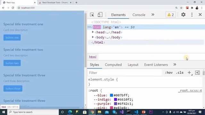Open File Explorer from the taskbar
This screenshot has width=205, height=115.
[100, 112]
